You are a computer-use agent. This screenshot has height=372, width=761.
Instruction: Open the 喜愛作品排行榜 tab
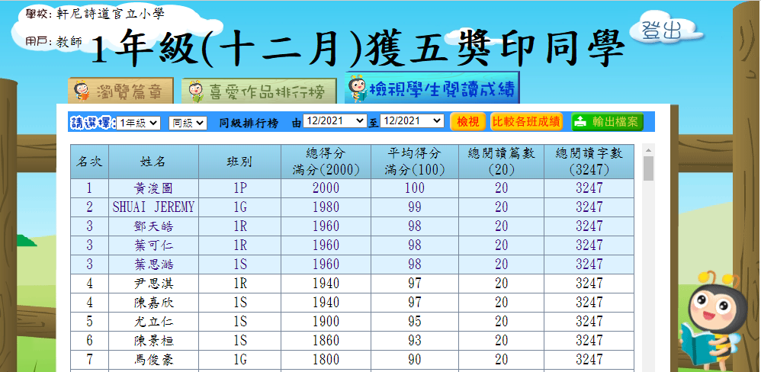click(258, 91)
